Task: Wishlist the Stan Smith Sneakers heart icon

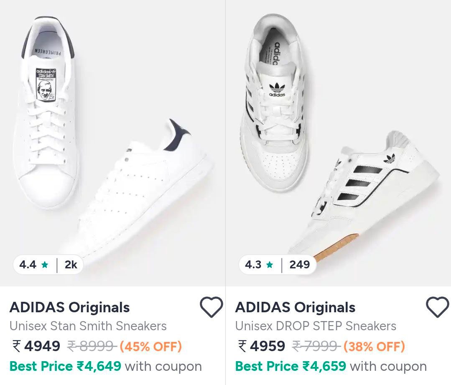Action: (x=211, y=307)
